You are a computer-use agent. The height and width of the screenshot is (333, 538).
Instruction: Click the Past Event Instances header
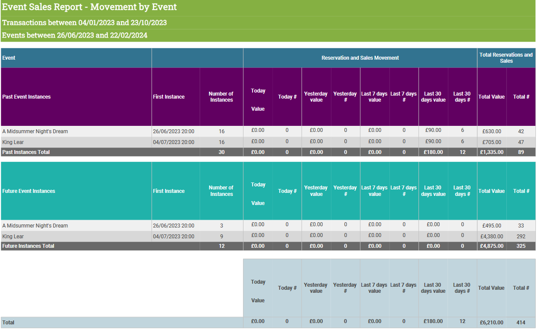[26, 97]
